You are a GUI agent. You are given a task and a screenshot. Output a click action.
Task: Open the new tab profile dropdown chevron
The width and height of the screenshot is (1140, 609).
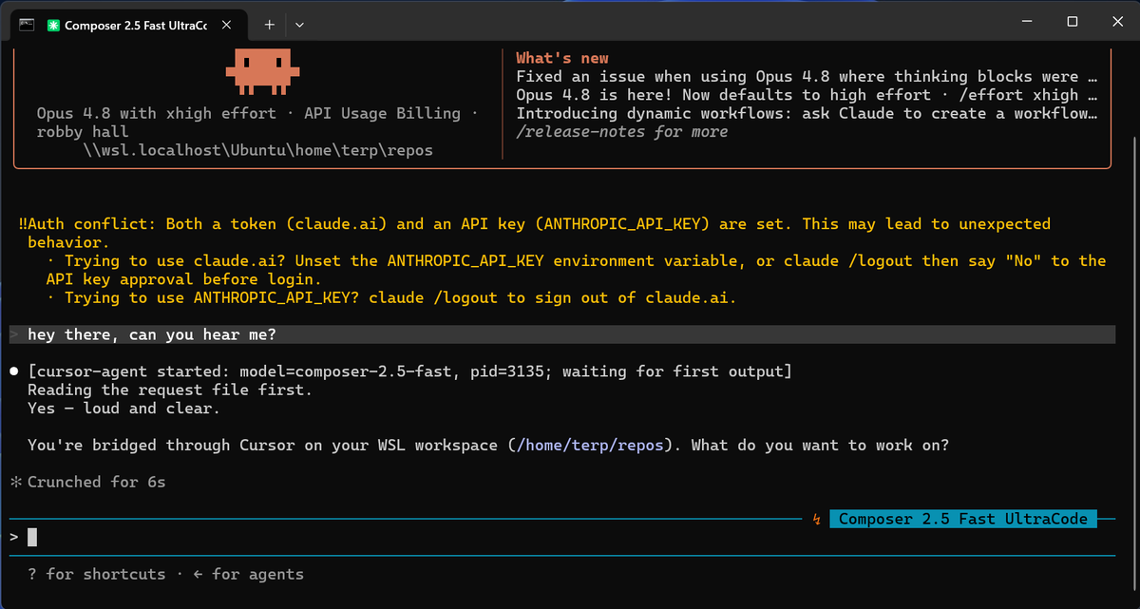point(299,25)
